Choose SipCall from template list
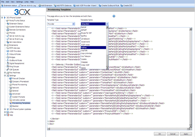 (93, 27)
